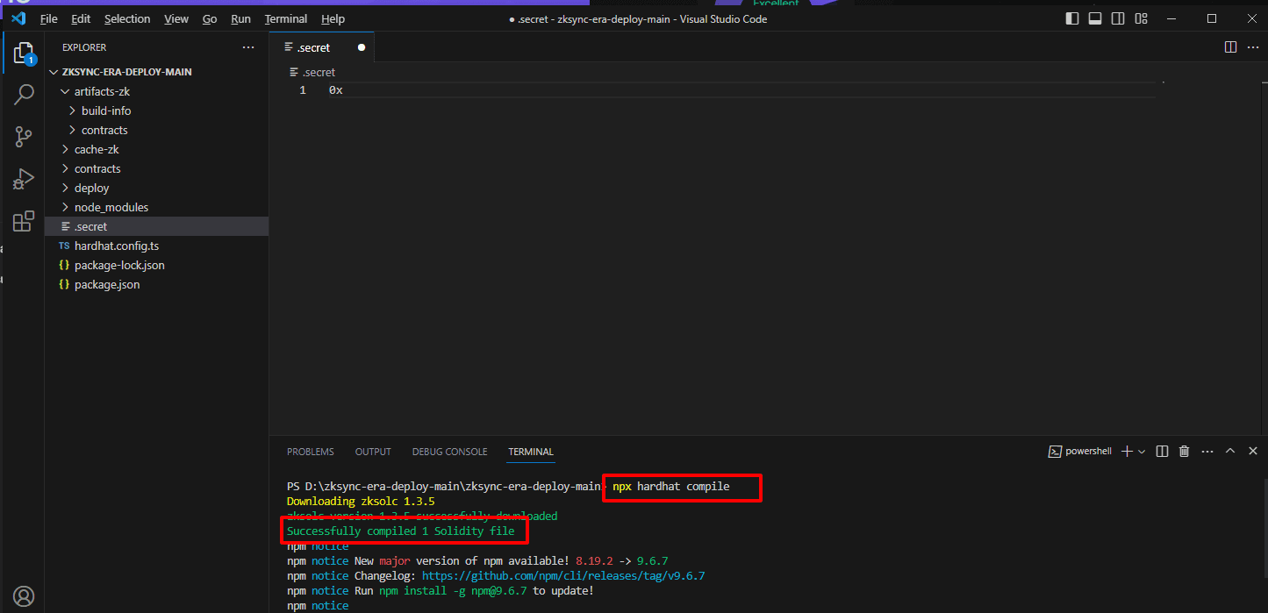
Task: Split the editor right
Action: pyautogui.click(x=1230, y=47)
